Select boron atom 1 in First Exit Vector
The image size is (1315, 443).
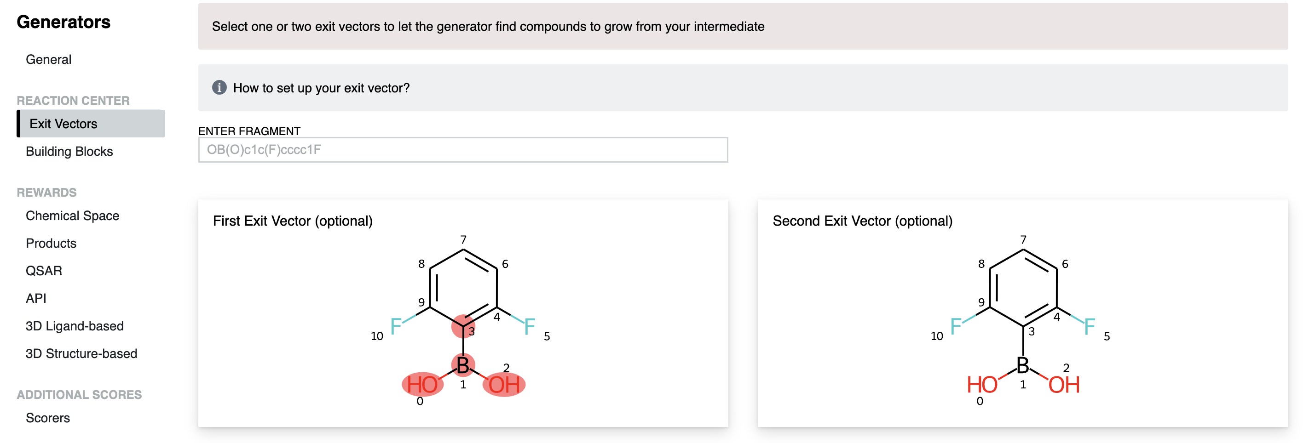(463, 365)
